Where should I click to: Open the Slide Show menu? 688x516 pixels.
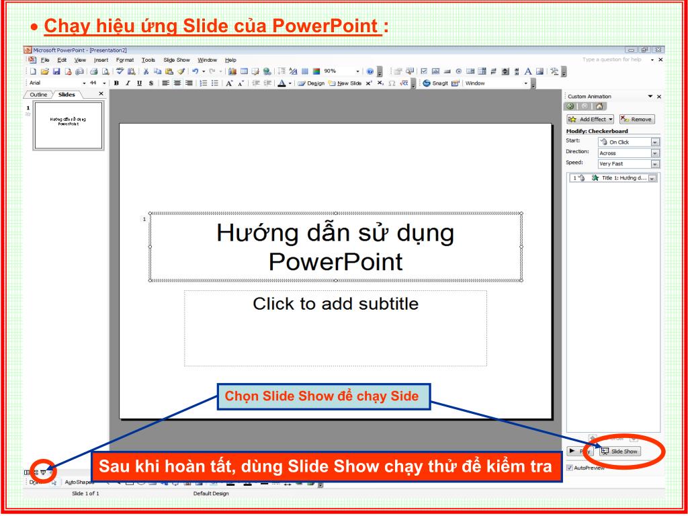[177, 60]
